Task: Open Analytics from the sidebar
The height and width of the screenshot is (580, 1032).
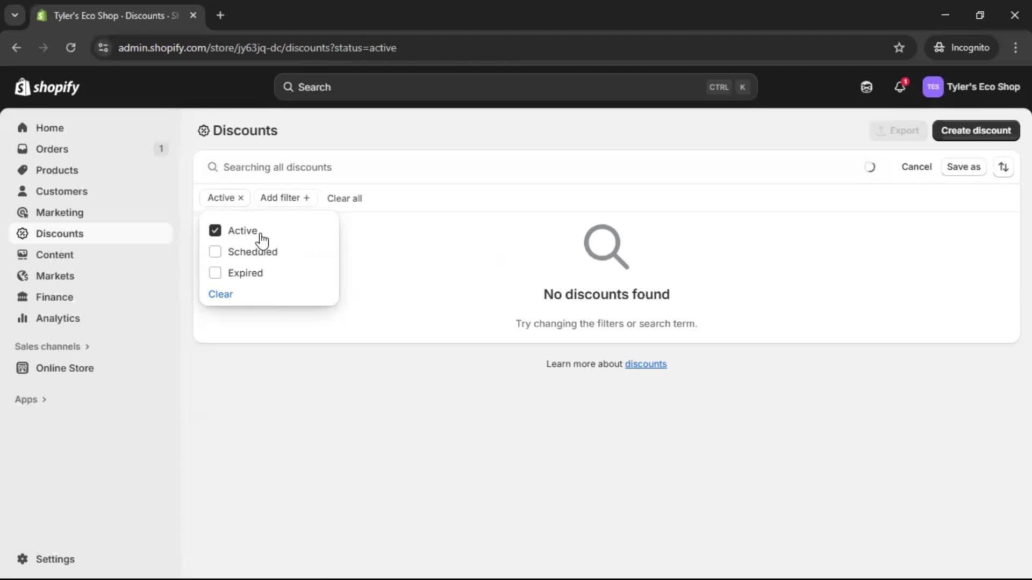Action: pos(58,318)
